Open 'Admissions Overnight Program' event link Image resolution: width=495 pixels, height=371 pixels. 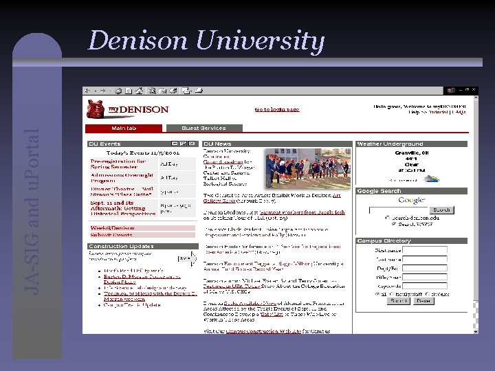tap(122, 178)
